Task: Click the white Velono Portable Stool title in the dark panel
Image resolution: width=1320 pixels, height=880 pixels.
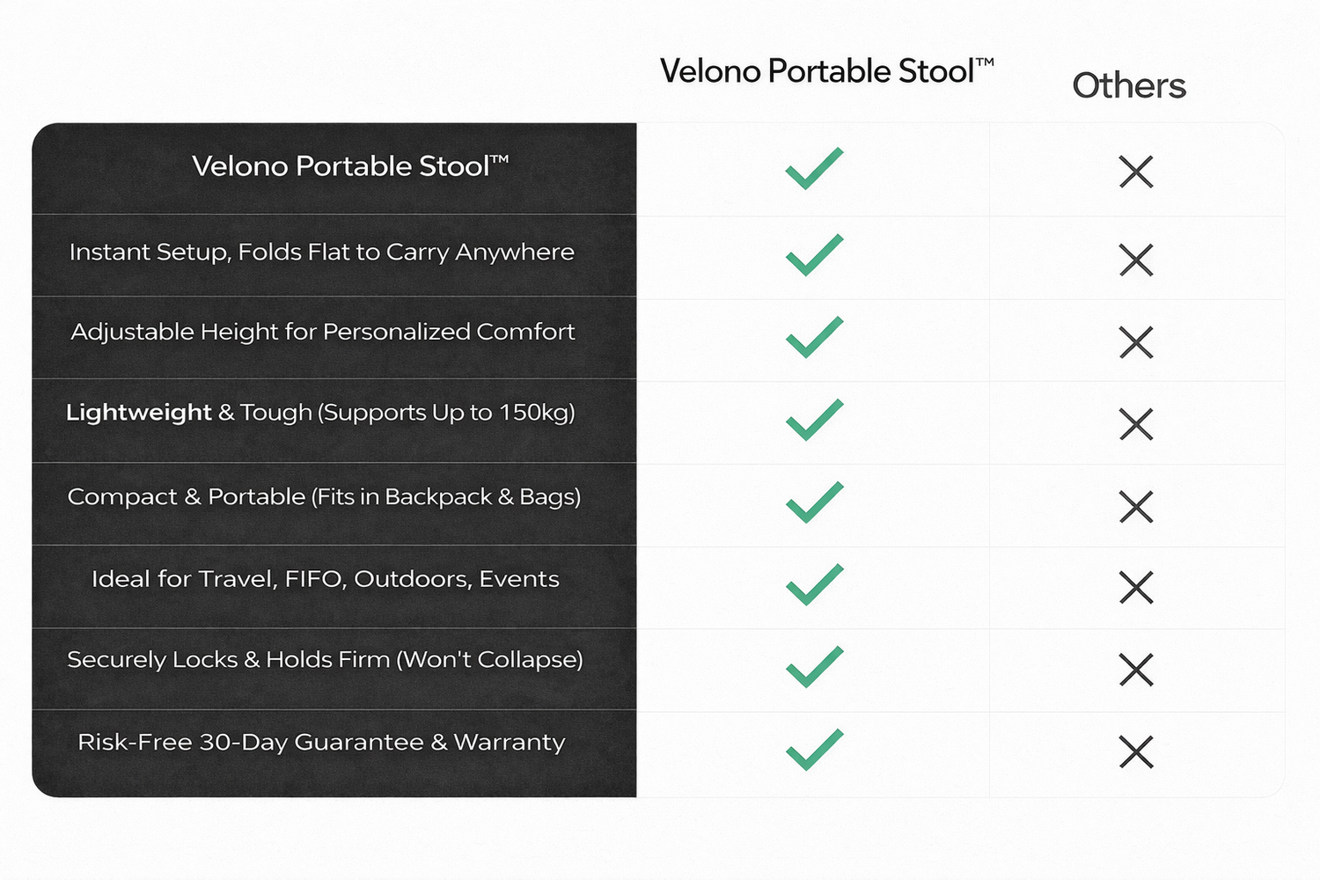Action: click(350, 166)
